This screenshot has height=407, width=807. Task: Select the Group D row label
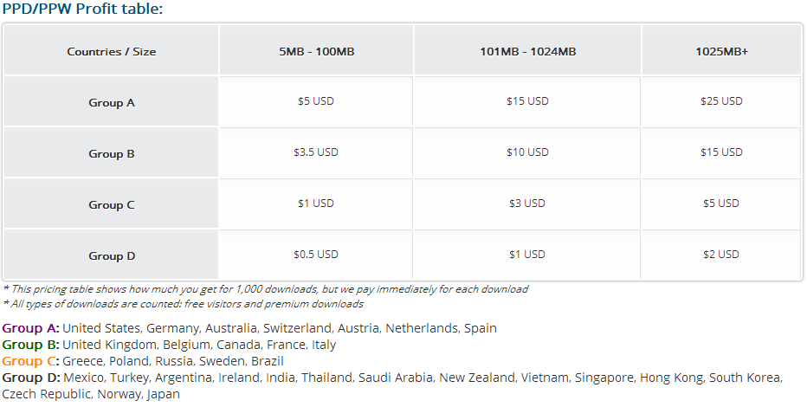[x=112, y=256]
